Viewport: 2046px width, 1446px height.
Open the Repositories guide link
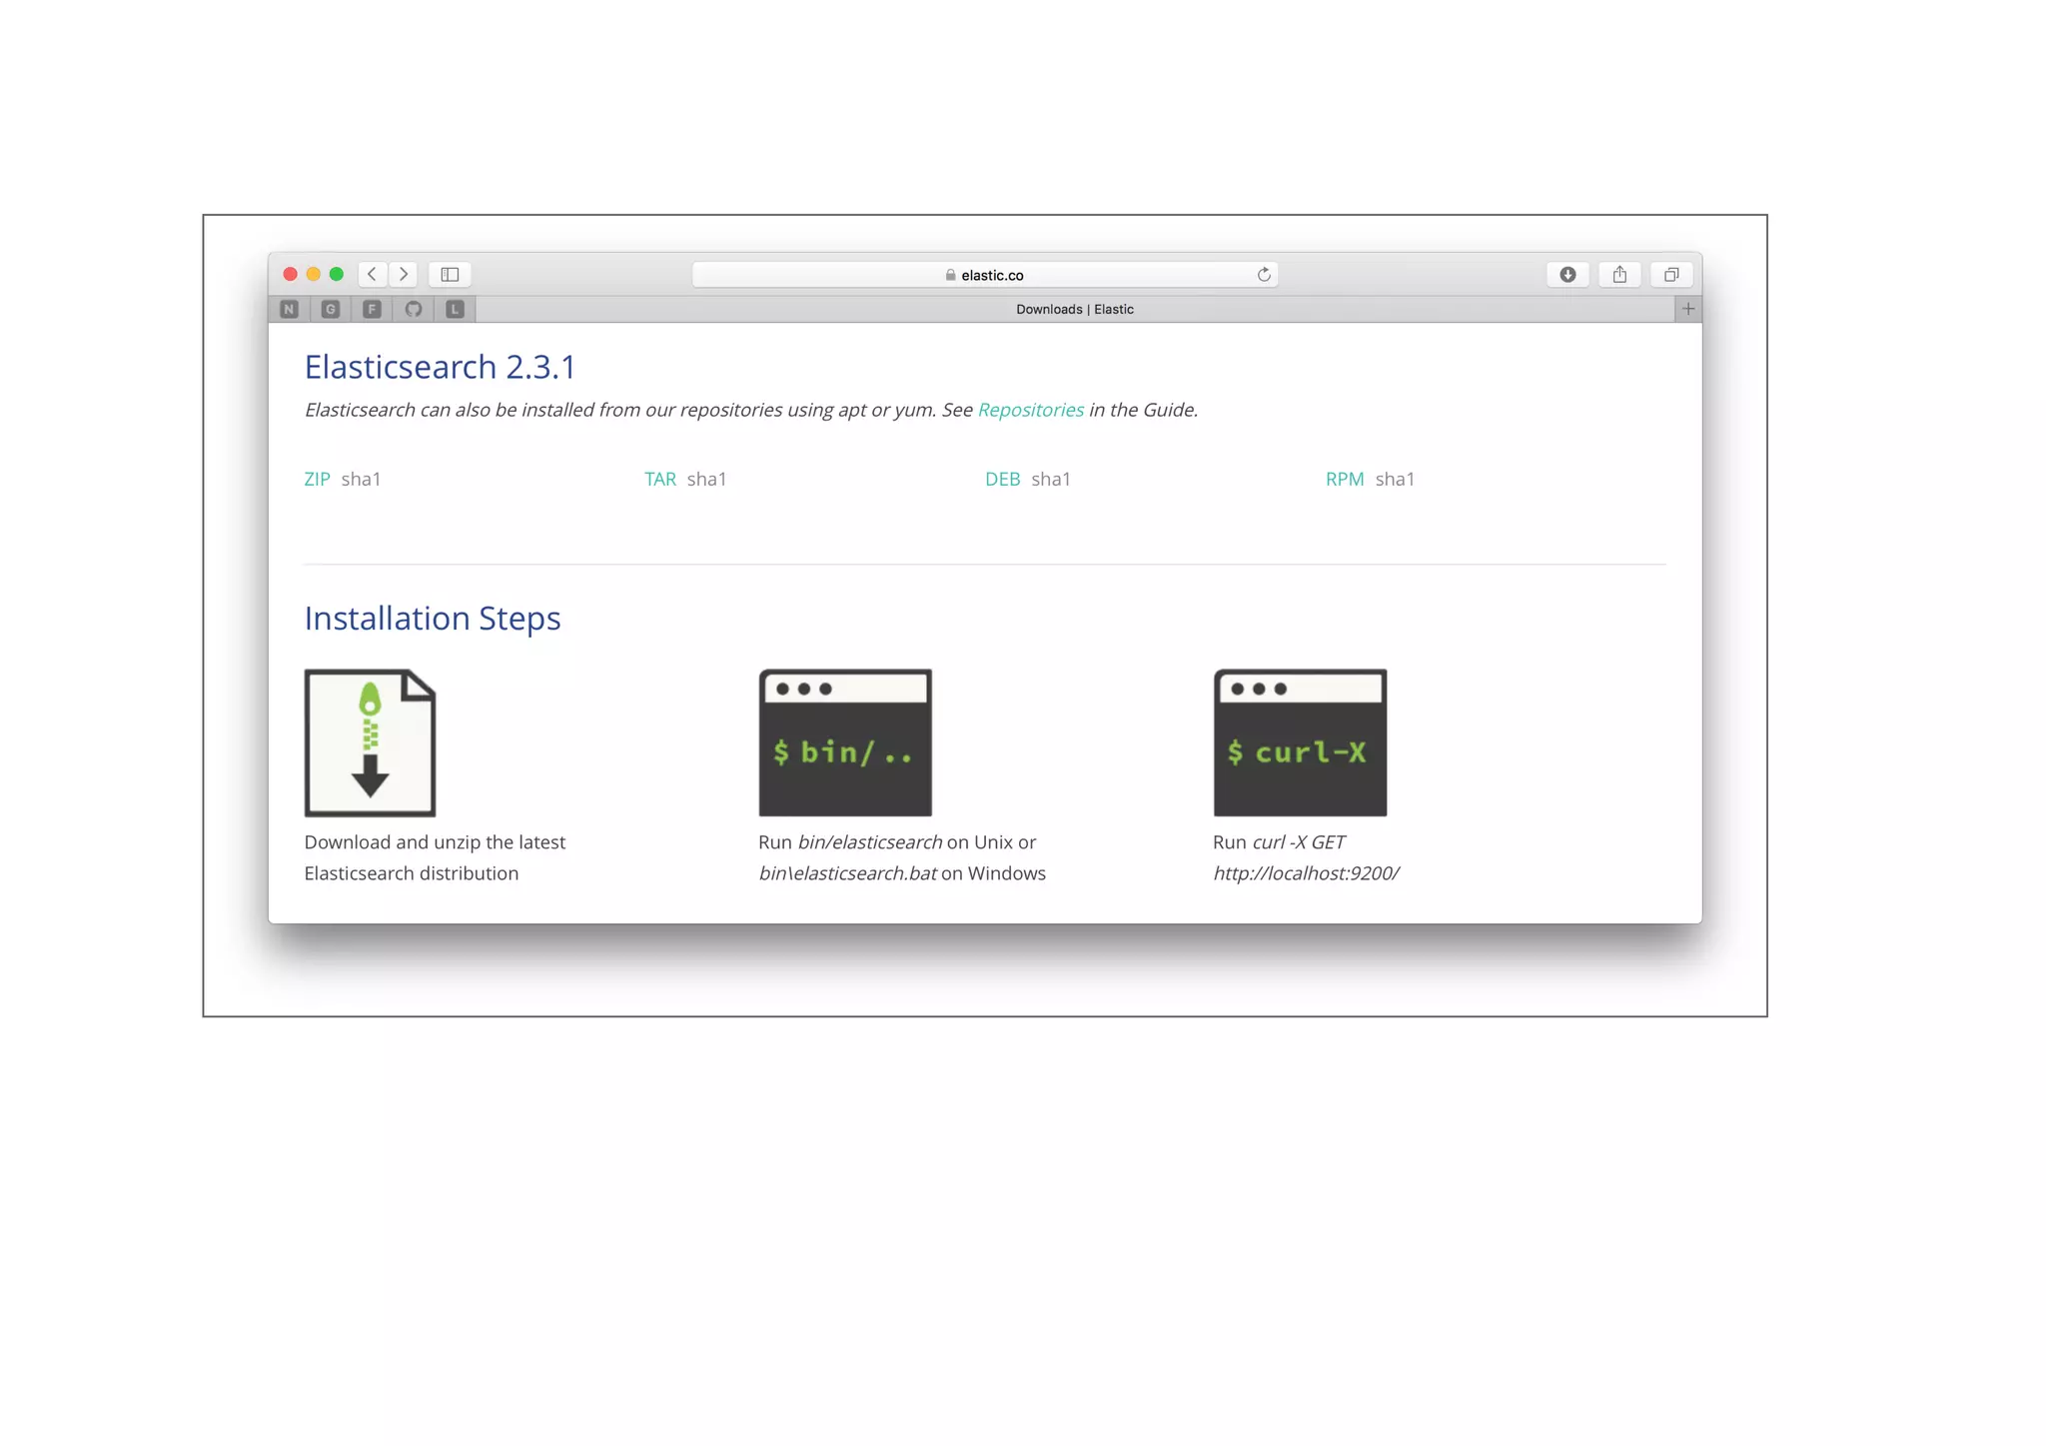pos(1030,410)
